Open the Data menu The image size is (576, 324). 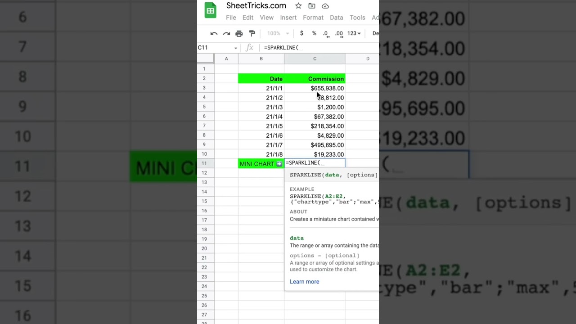[x=336, y=18]
